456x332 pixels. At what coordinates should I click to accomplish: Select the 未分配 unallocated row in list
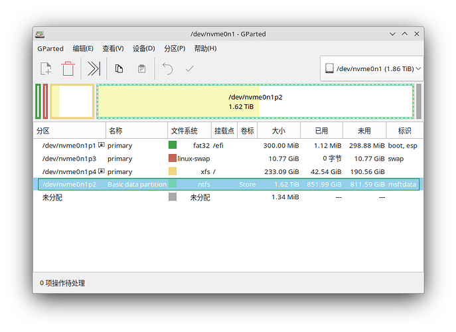click(x=53, y=197)
